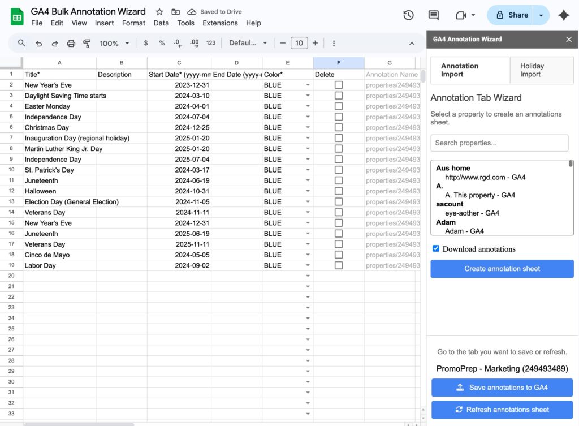Open the zoom 100% dropdown
Screen dimensions: 579x426
pyautogui.click(x=114, y=43)
